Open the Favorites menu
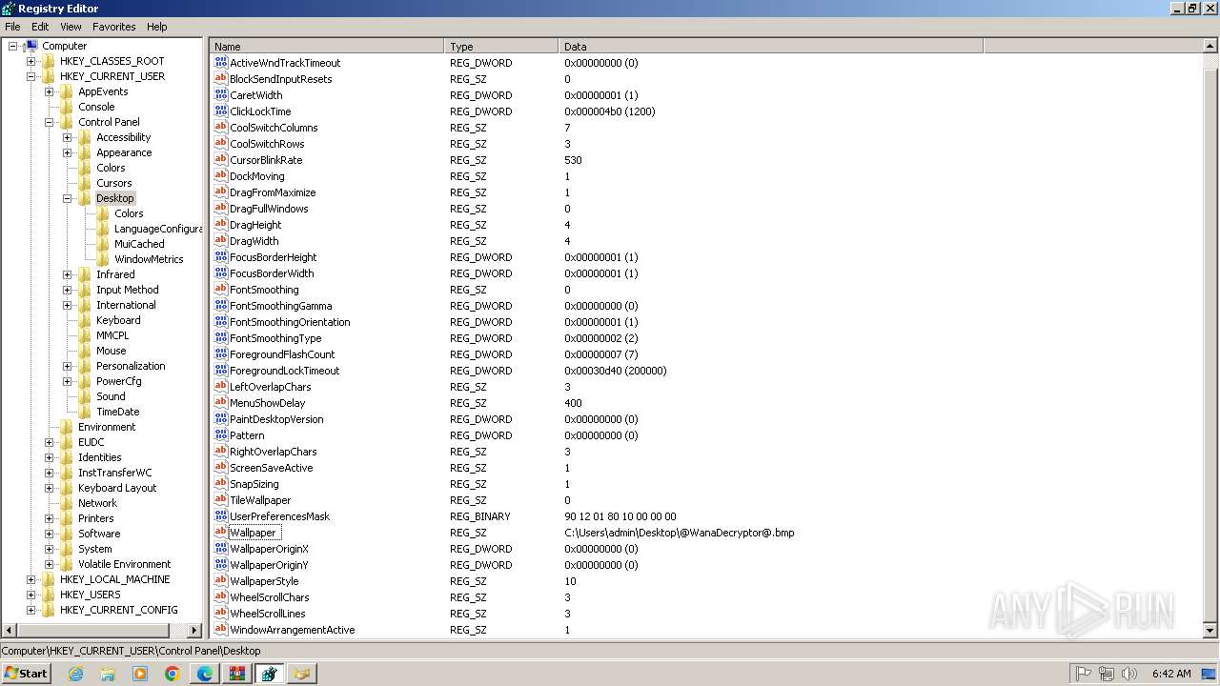 pyautogui.click(x=114, y=27)
